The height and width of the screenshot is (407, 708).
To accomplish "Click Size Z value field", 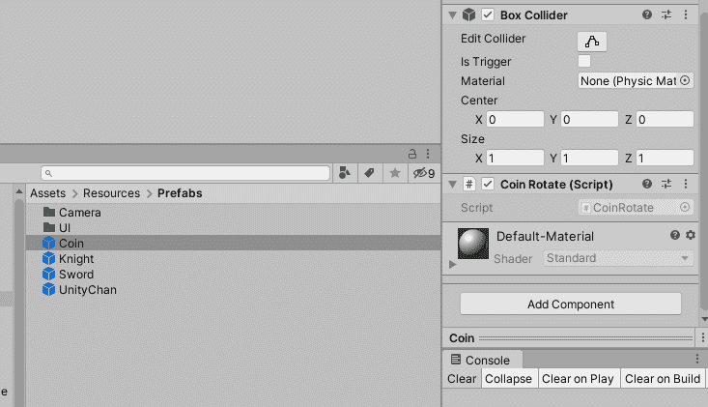I will (x=665, y=159).
